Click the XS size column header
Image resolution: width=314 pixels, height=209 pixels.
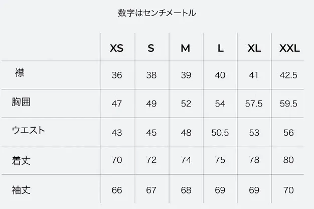(116, 49)
